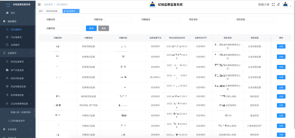Click the 资产交易监督 icon in sidebar

(7, 70)
